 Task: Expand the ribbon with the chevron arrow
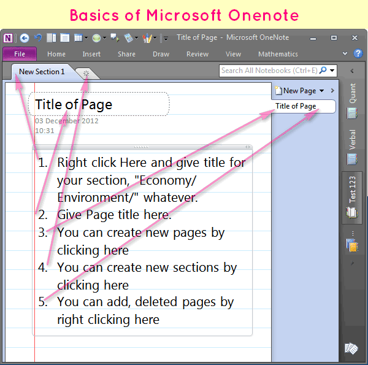point(345,53)
